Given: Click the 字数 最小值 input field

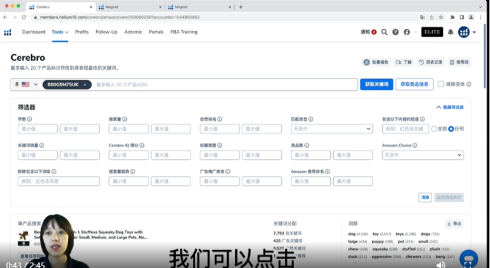Looking at the screenshot, I should click(x=38, y=129).
